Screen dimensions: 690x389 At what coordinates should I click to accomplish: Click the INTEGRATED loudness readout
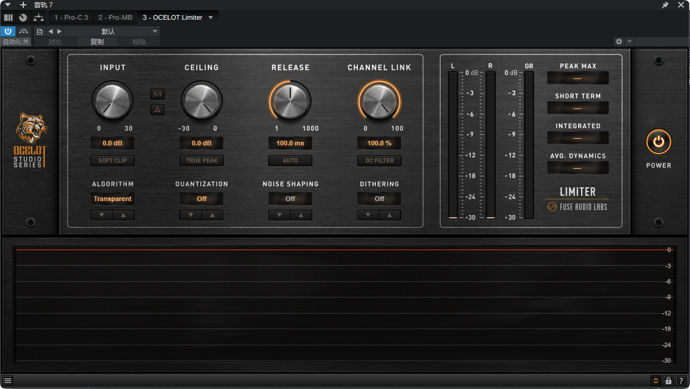577,138
